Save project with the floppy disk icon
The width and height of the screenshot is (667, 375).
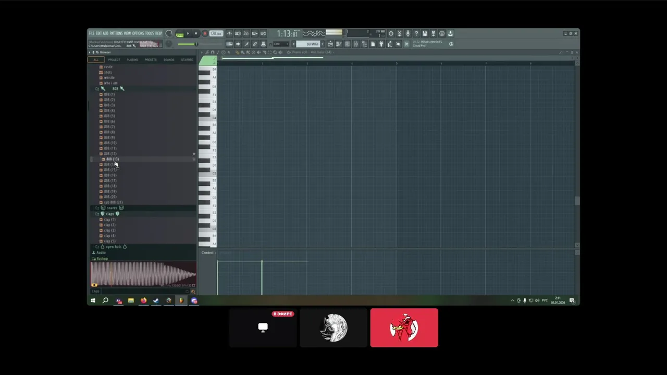(x=425, y=33)
